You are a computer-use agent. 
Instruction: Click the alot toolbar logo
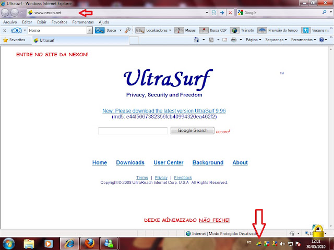(16, 30)
